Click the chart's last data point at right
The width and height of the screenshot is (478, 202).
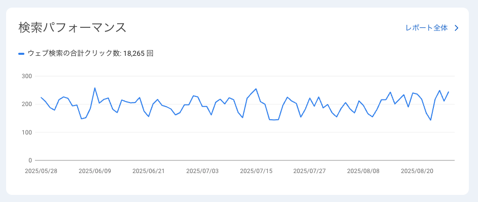449,92
